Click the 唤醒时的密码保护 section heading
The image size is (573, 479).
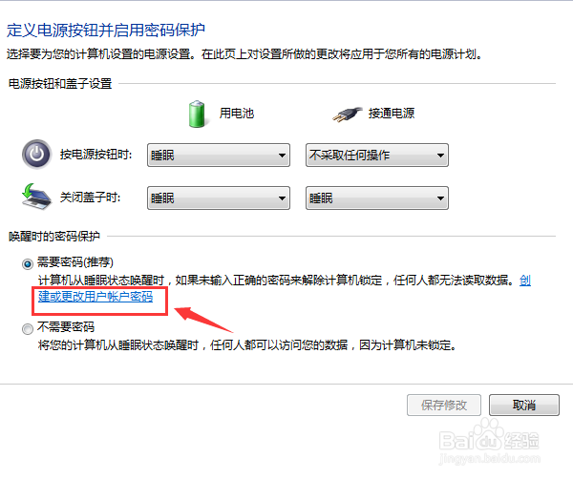54,237
